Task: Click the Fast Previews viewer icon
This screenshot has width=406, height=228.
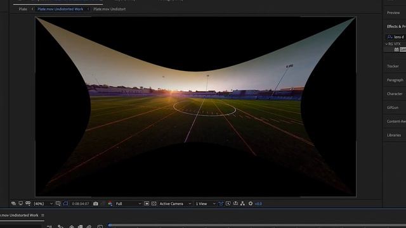Action: click(228, 204)
